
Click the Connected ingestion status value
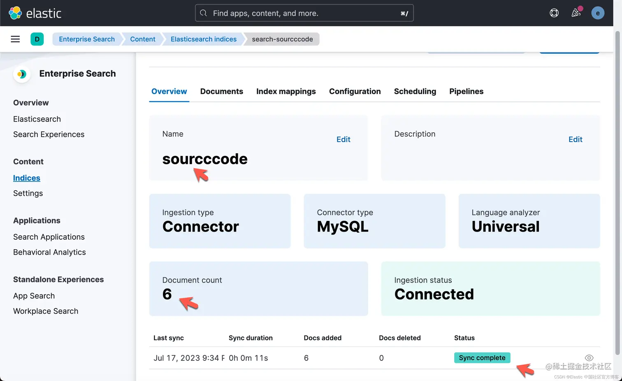[434, 294]
